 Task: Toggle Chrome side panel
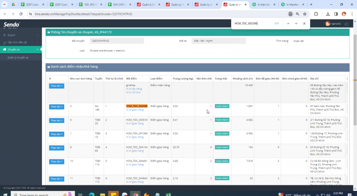pos(336,14)
